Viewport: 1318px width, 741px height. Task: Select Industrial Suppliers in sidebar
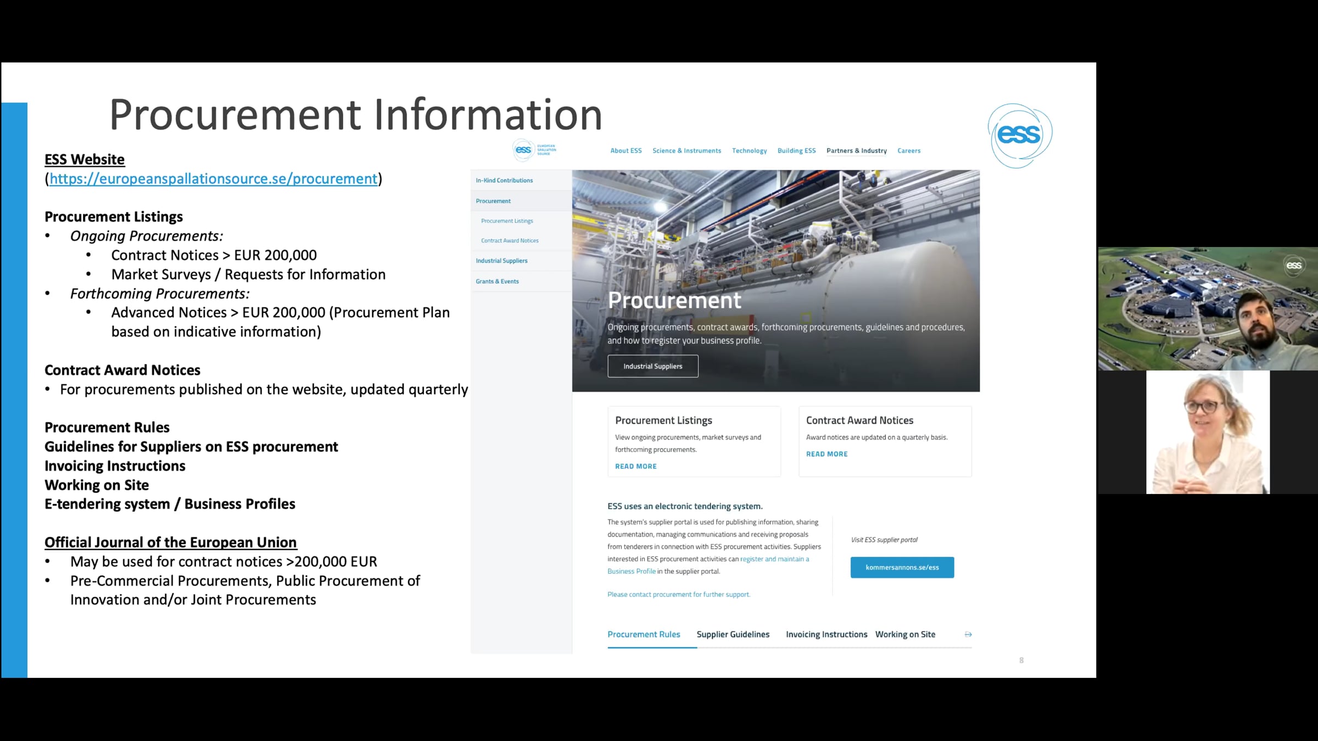[521, 261]
